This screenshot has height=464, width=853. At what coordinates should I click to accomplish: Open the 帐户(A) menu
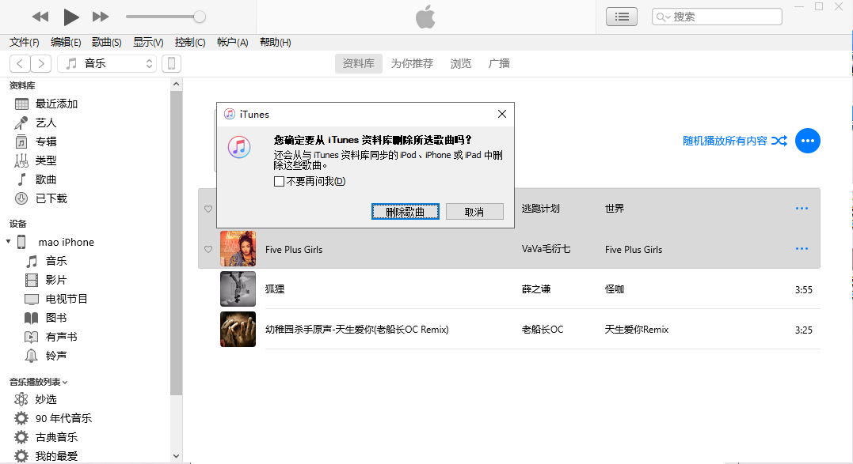(232, 43)
